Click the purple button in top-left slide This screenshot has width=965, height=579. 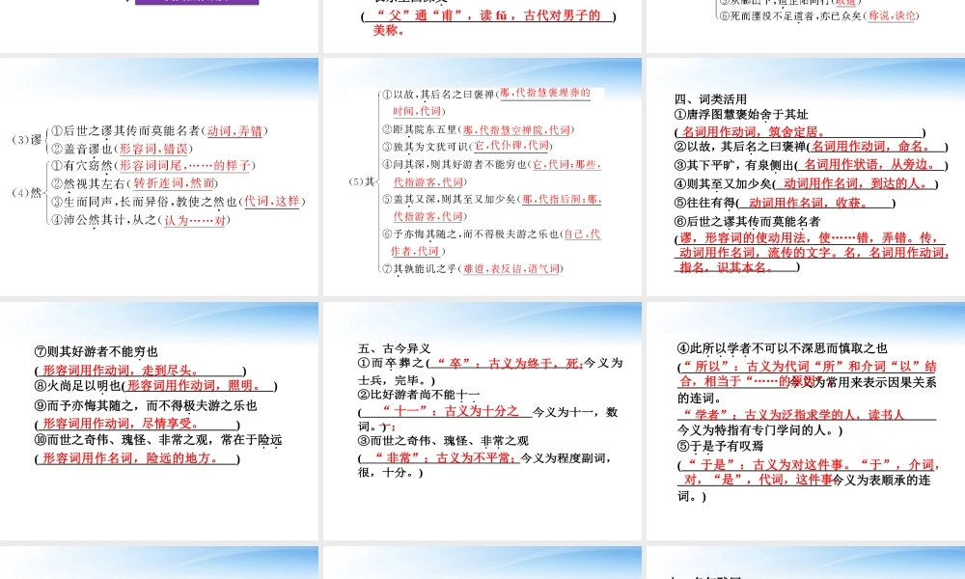point(196,3)
